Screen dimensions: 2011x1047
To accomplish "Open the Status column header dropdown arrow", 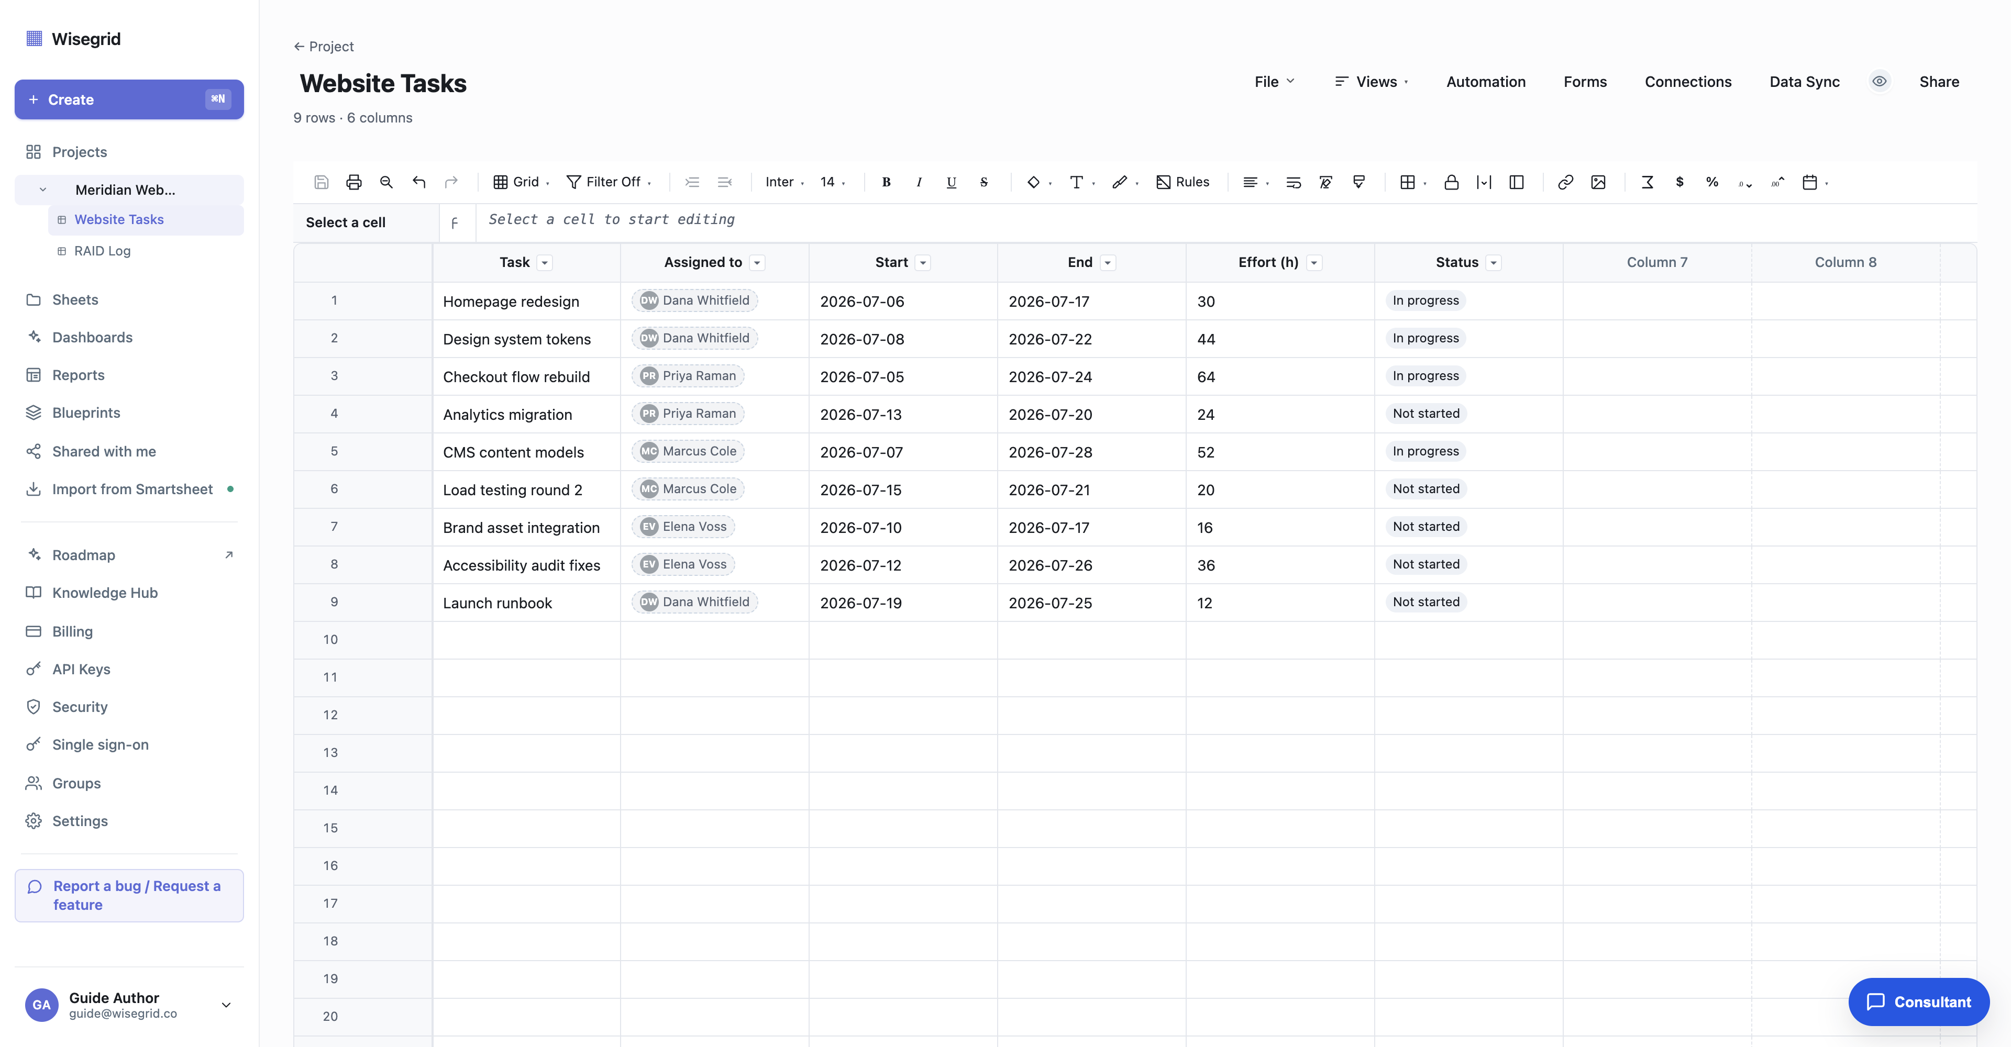I will pos(1494,263).
